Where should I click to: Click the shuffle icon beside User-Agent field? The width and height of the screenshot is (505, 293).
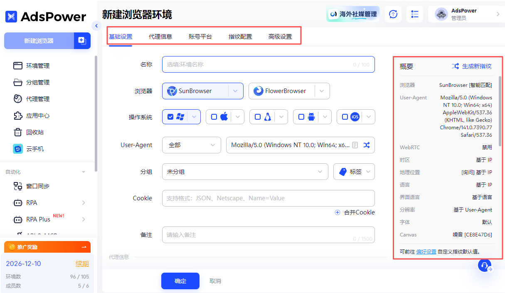click(x=366, y=145)
